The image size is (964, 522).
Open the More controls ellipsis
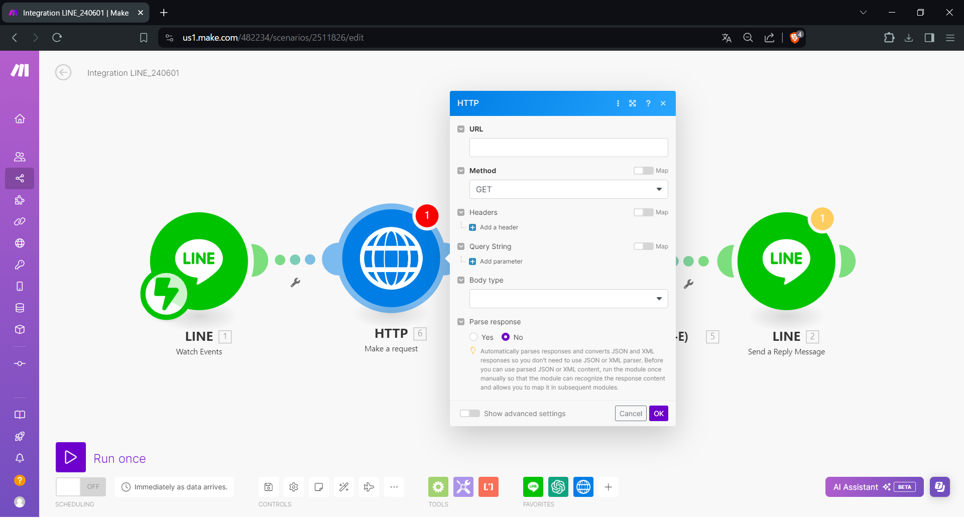click(x=394, y=487)
